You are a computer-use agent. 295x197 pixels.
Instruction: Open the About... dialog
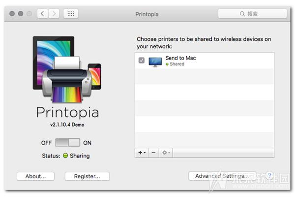(x=35, y=176)
